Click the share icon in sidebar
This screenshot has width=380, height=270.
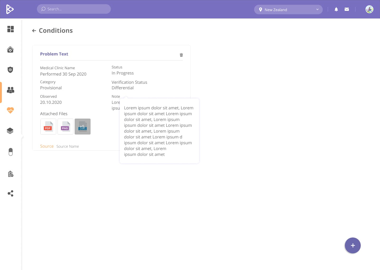11,193
